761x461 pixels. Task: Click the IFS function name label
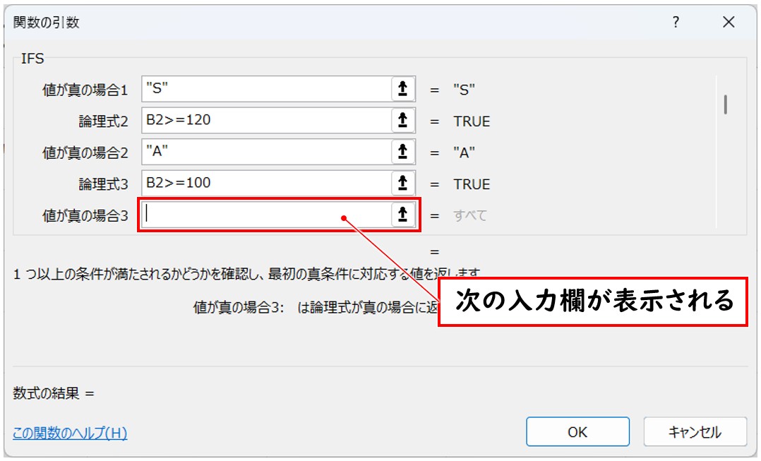32,59
